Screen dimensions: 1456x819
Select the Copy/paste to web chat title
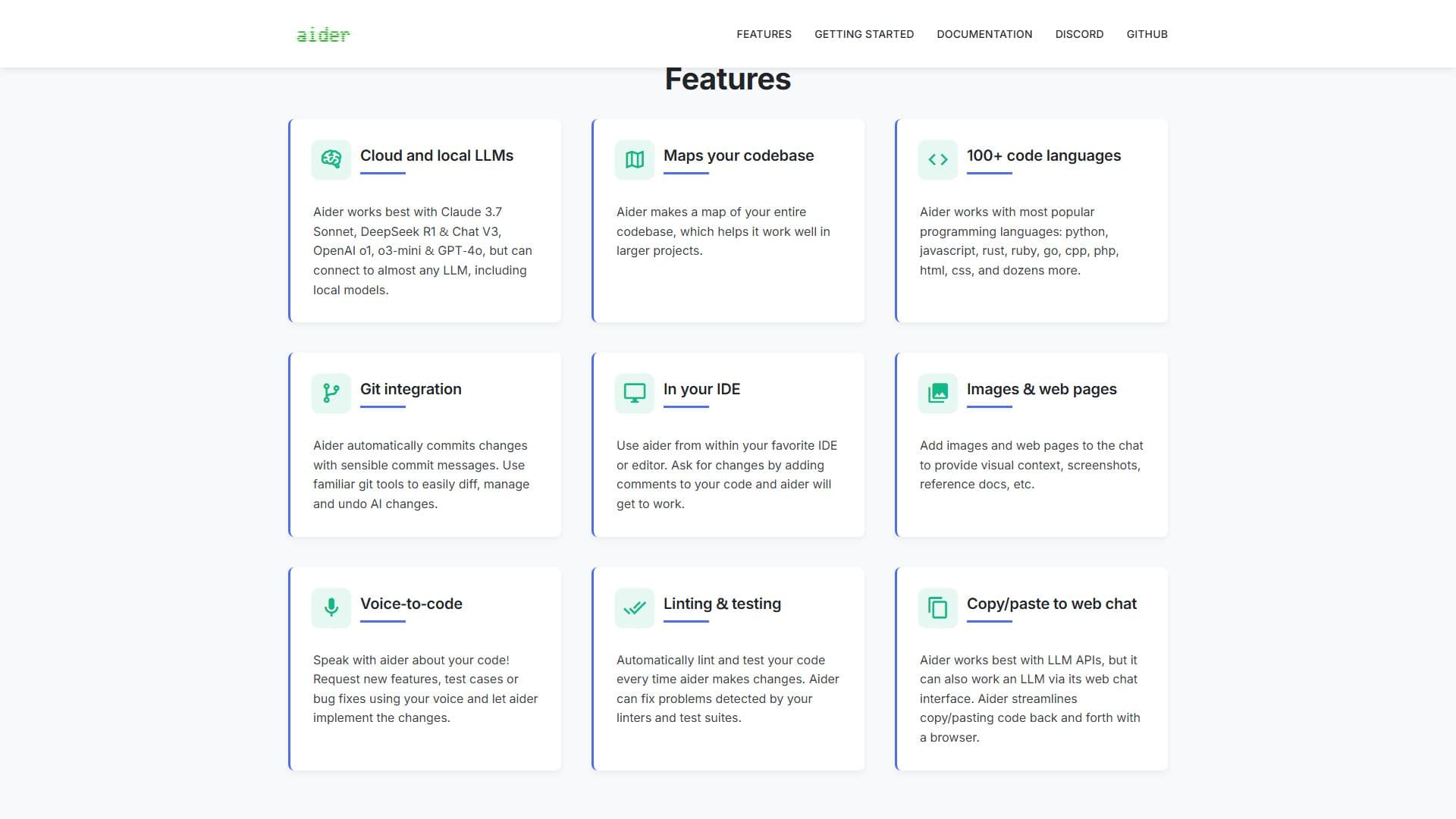click(x=1052, y=604)
